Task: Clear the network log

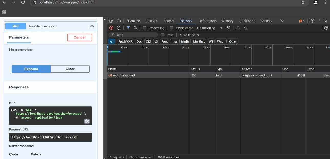Action: coord(118,28)
